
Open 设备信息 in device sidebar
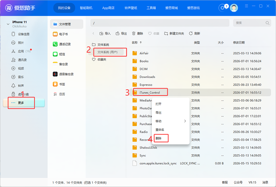[x=21, y=34]
